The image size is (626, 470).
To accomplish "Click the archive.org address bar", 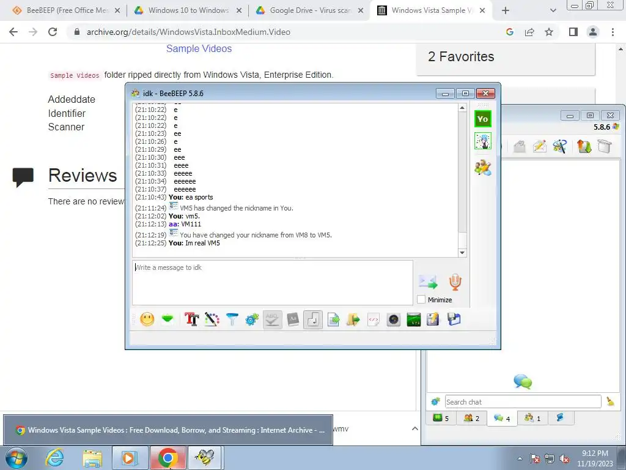I will click(287, 32).
